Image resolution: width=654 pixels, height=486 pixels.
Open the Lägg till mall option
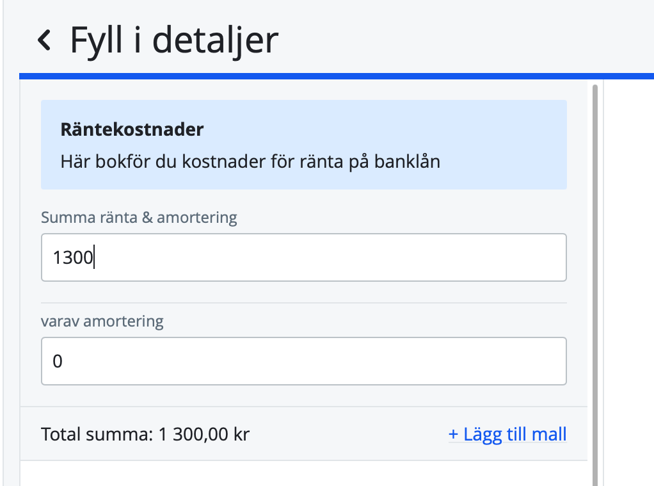click(507, 434)
